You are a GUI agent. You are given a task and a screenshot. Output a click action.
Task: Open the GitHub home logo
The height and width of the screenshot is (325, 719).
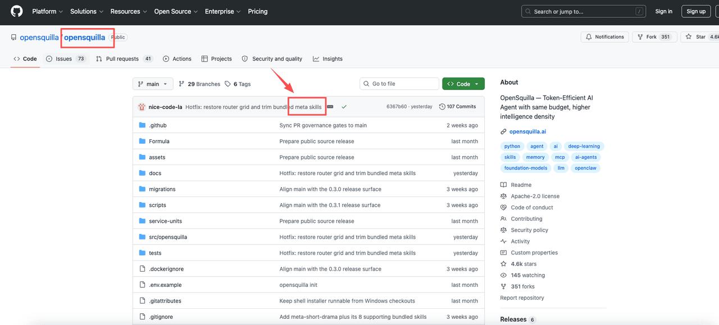pyautogui.click(x=17, y=11)
